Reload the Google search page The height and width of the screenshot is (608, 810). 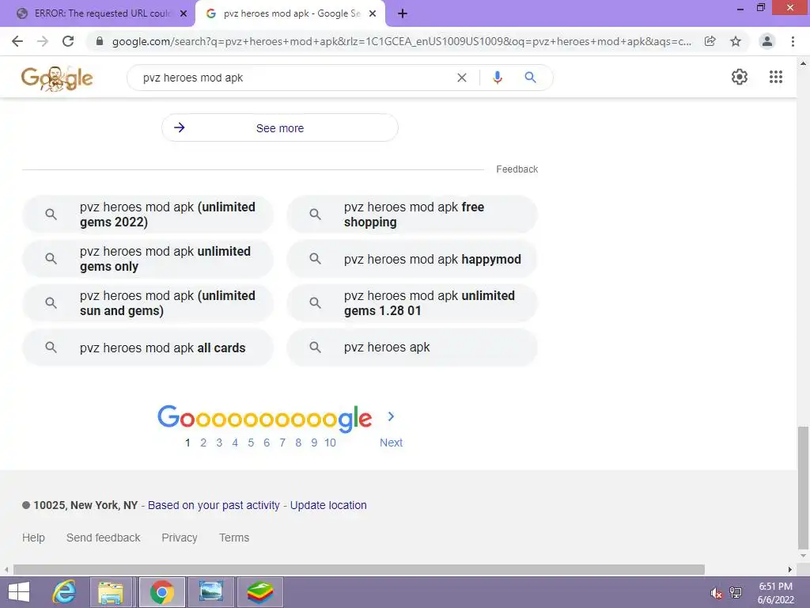coord(68,41)
